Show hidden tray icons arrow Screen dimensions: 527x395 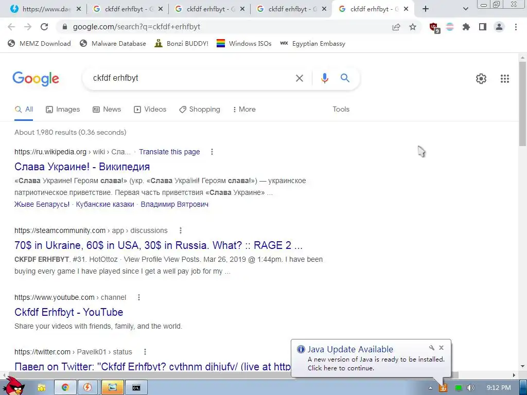click(x=430, y=388)
